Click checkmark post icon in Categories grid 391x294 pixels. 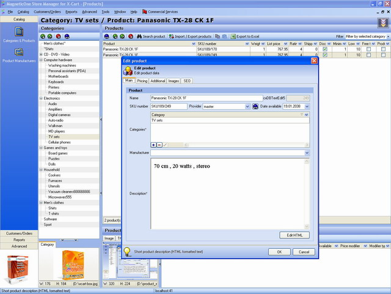165,145
